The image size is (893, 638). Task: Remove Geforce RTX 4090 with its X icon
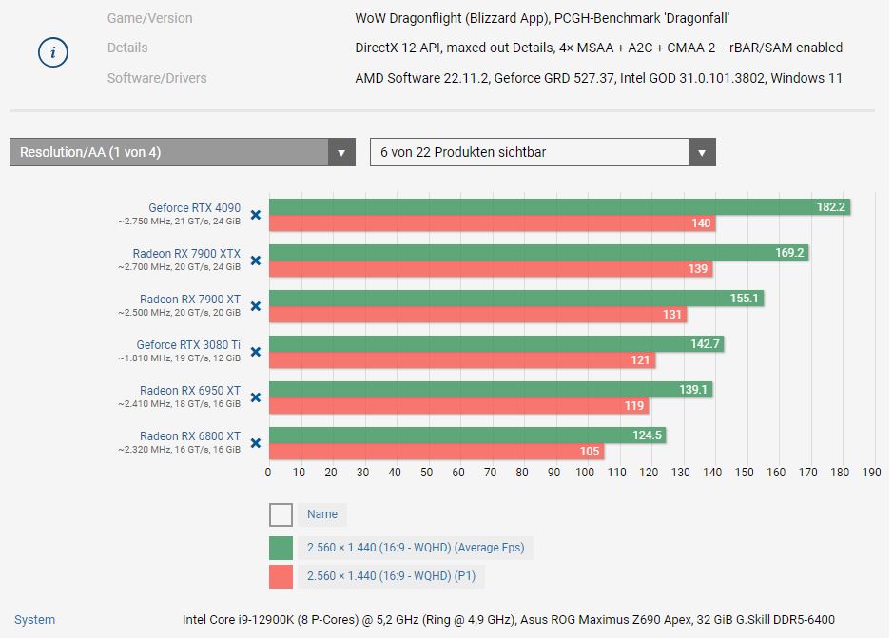click(256, 215)
